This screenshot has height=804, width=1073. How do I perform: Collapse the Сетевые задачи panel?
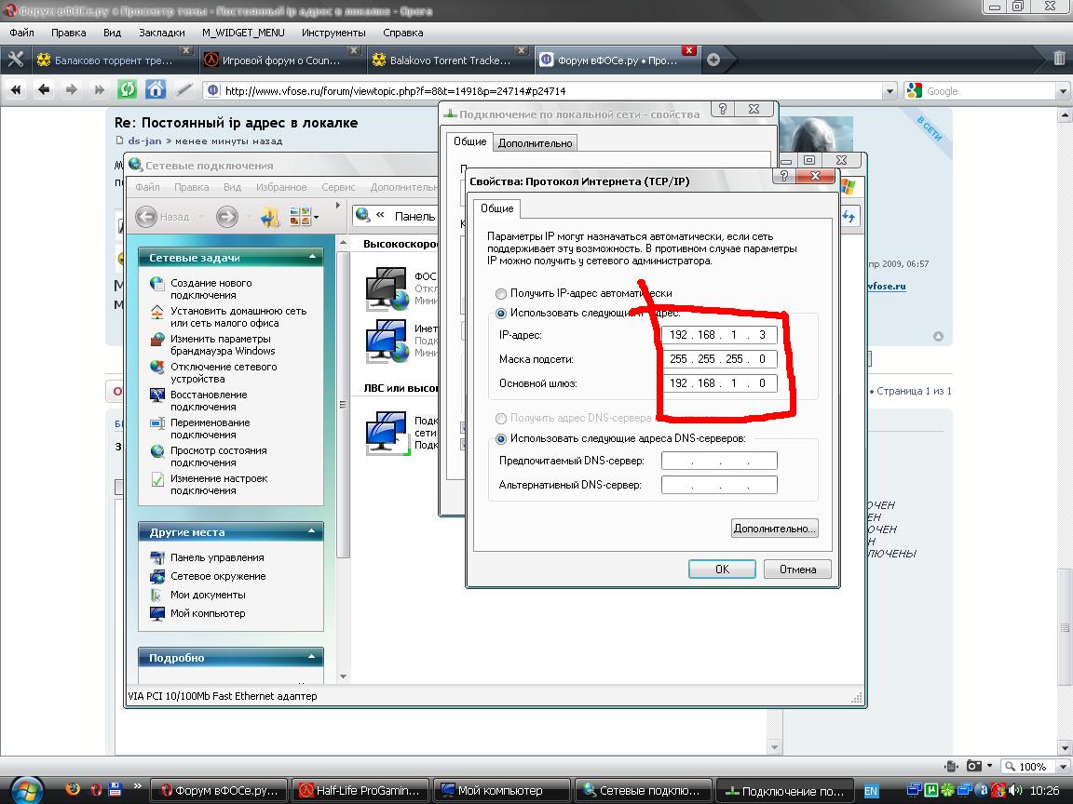coord(310,258)
